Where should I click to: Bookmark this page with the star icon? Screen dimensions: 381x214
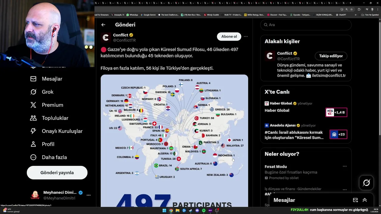click(352, 9)
